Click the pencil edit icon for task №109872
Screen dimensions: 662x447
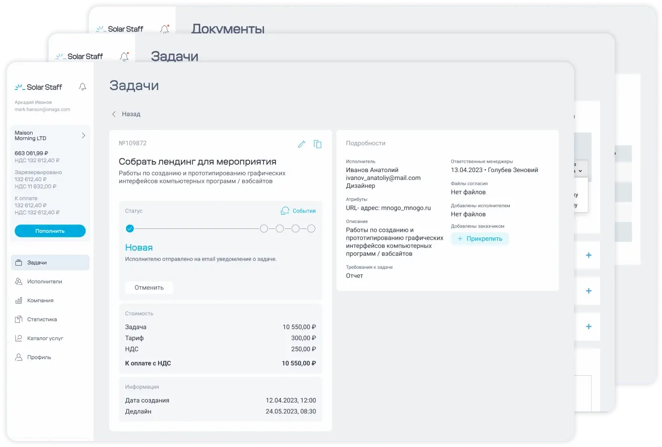[x=302, y=144]
